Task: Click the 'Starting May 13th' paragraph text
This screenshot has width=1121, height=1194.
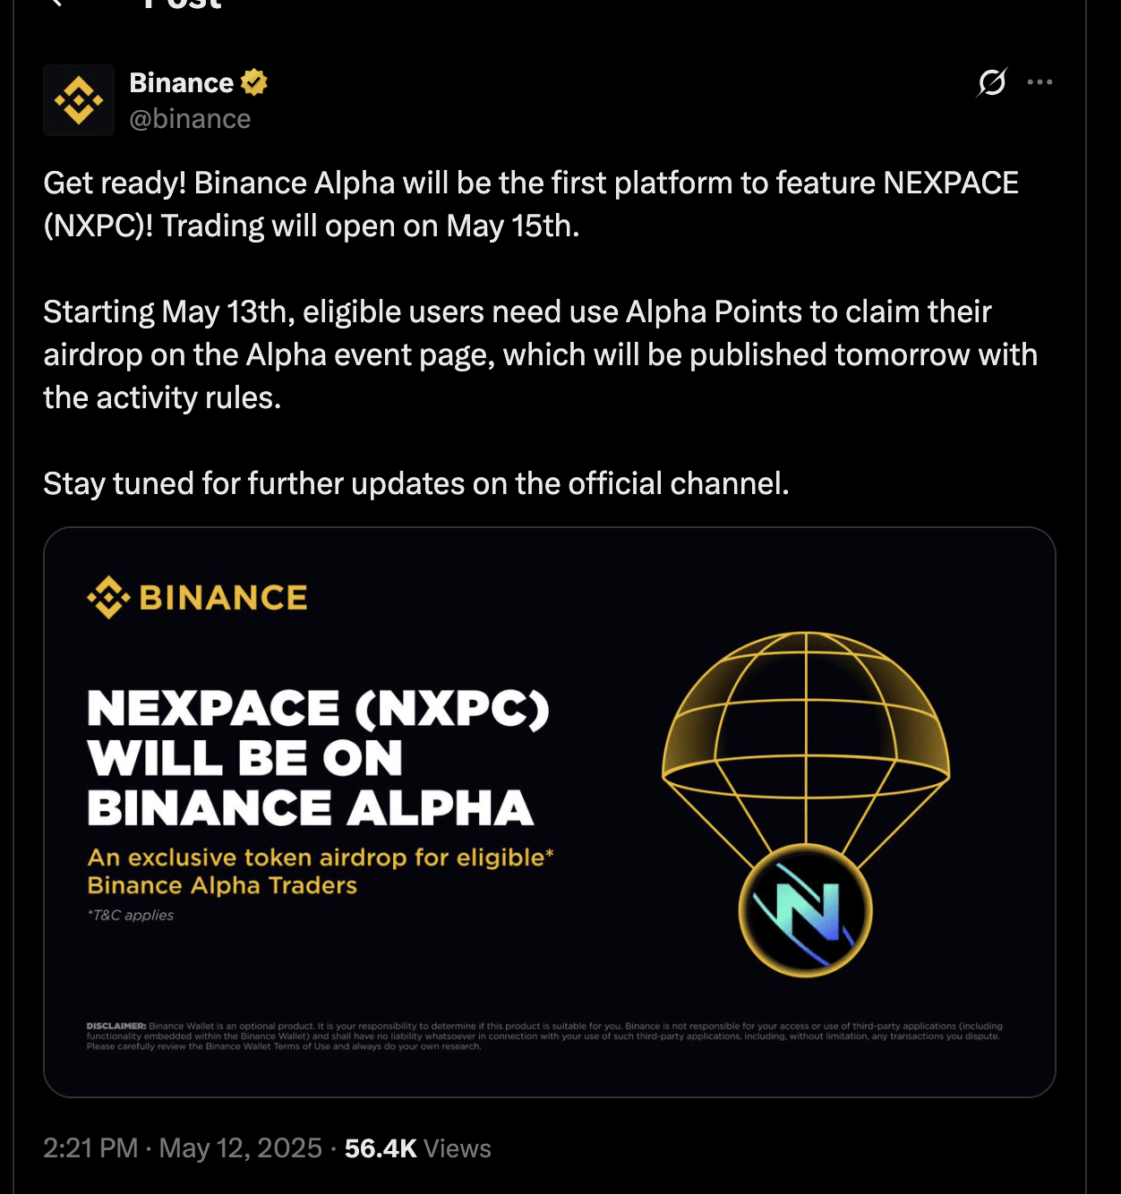Action: pos(541,354)
